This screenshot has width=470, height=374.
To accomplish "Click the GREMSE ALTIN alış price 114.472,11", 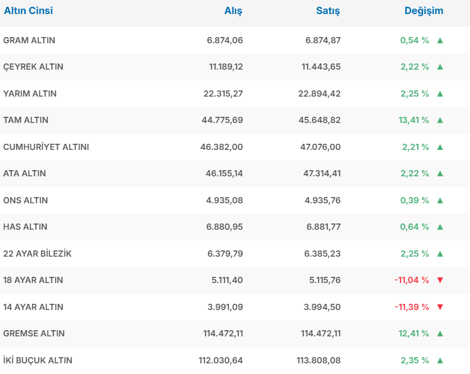I will [x=223, y=334].
